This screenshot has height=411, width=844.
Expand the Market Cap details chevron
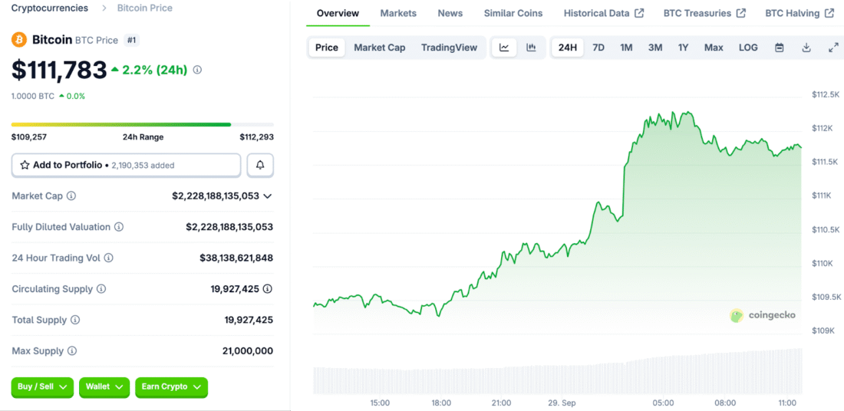tap(267, 196)
